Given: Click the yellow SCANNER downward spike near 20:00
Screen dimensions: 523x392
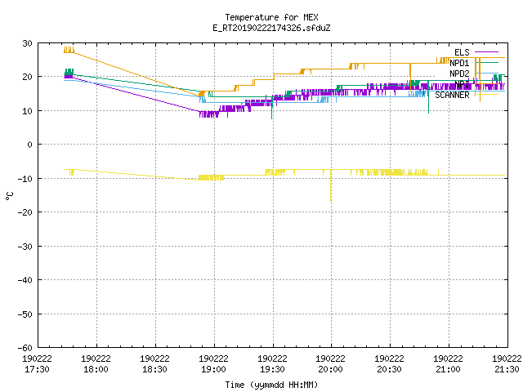Looking at the screenshot, I should point(330,187).
